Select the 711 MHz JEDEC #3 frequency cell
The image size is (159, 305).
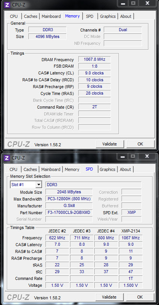(82, 238)
